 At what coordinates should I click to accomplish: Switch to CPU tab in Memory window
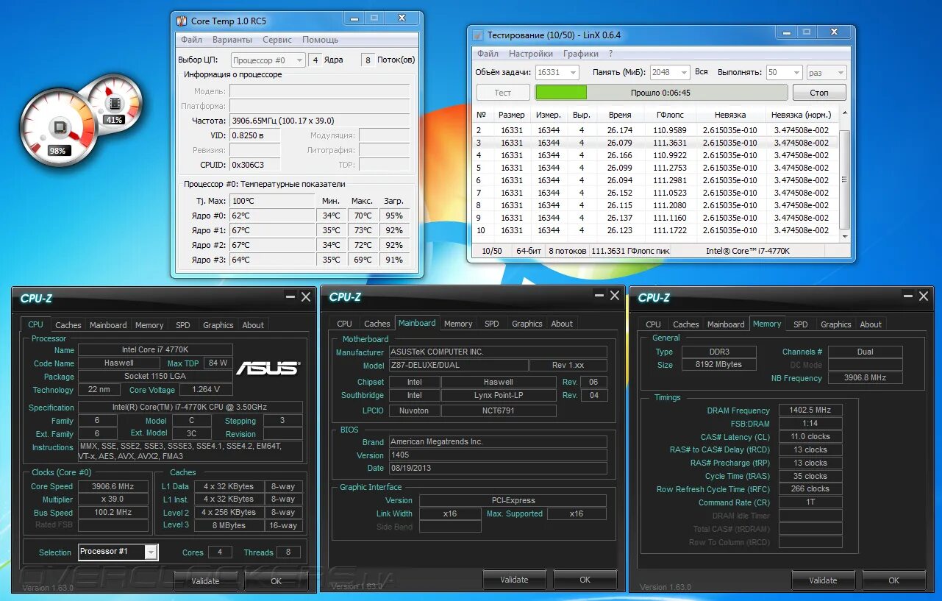point(654,324)
